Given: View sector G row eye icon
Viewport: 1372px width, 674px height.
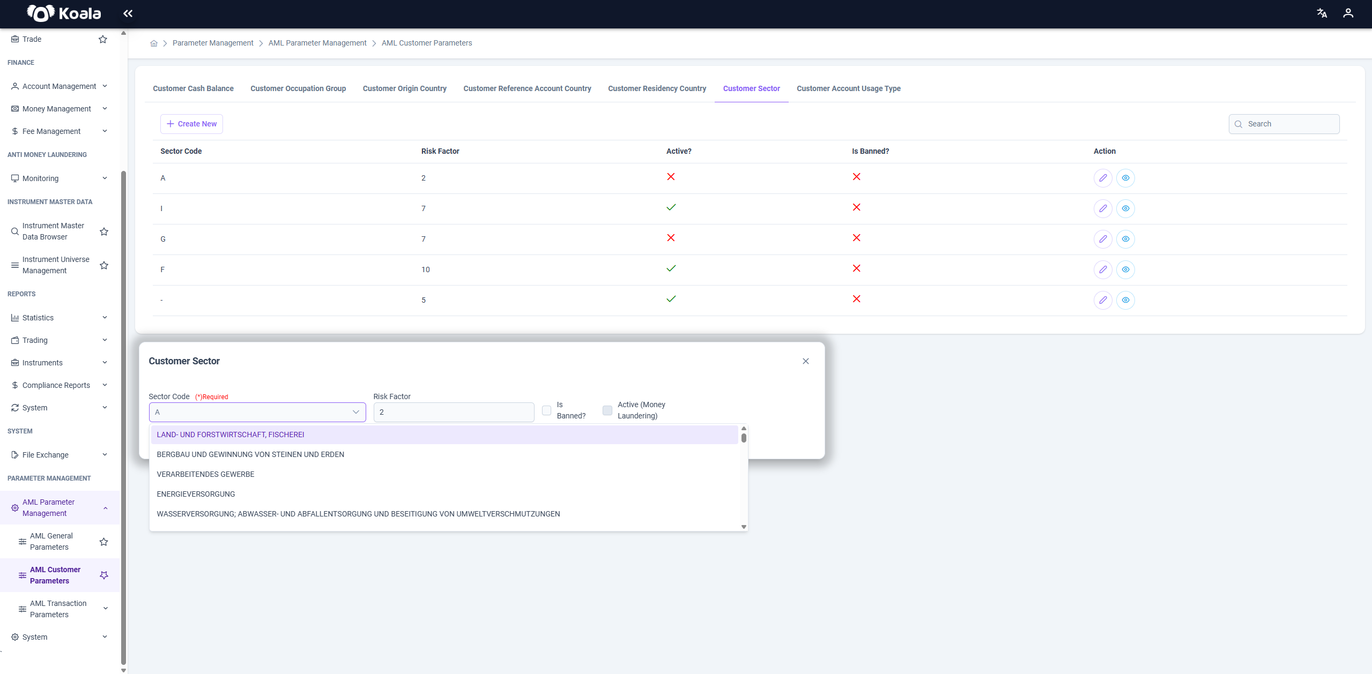Looking at the screenshot, I should click(x=1126, y=239).
